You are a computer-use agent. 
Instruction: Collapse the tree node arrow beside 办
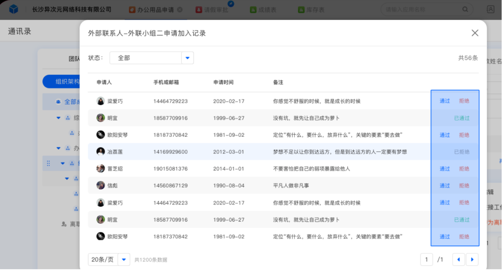(58, 148)
